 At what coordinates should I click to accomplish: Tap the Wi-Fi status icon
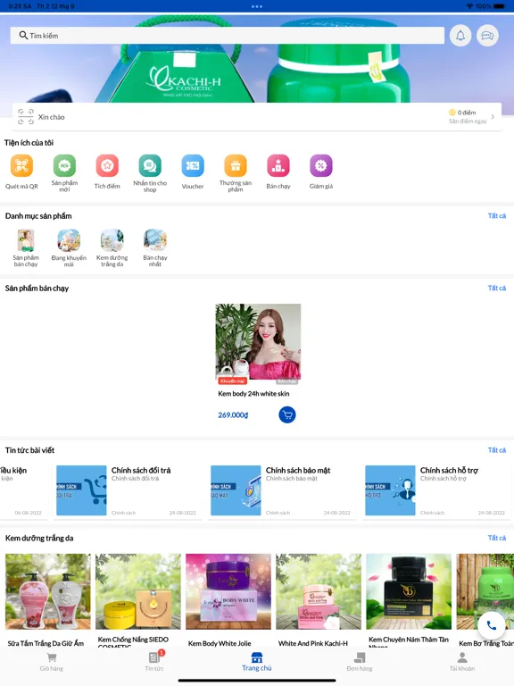pos(470,6)
